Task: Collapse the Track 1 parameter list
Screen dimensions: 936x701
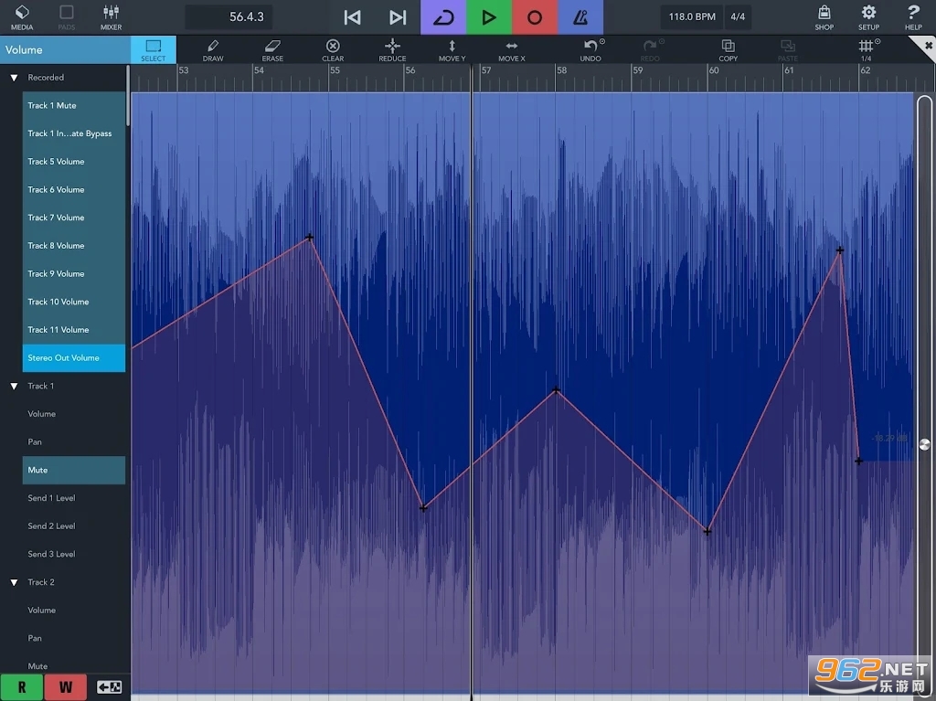Action: pos(14,386)
